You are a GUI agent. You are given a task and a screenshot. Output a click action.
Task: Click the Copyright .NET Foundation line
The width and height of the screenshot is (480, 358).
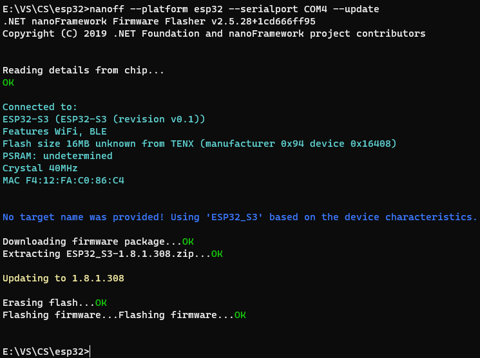pos(214,33)
